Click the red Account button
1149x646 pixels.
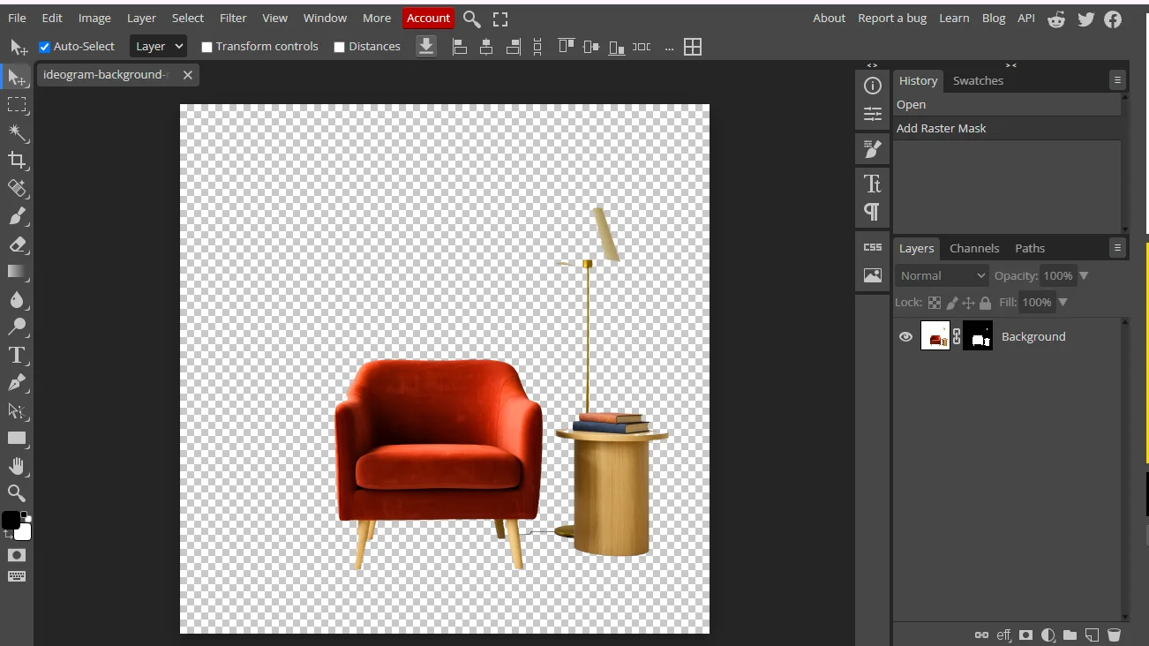click(x=428, y=18)
